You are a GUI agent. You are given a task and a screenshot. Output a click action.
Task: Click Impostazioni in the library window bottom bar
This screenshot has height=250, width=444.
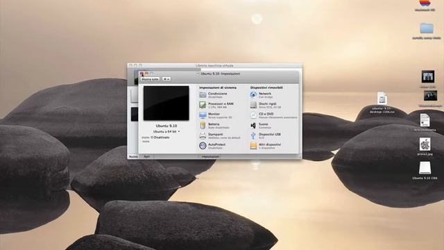(x=210, y=156)
